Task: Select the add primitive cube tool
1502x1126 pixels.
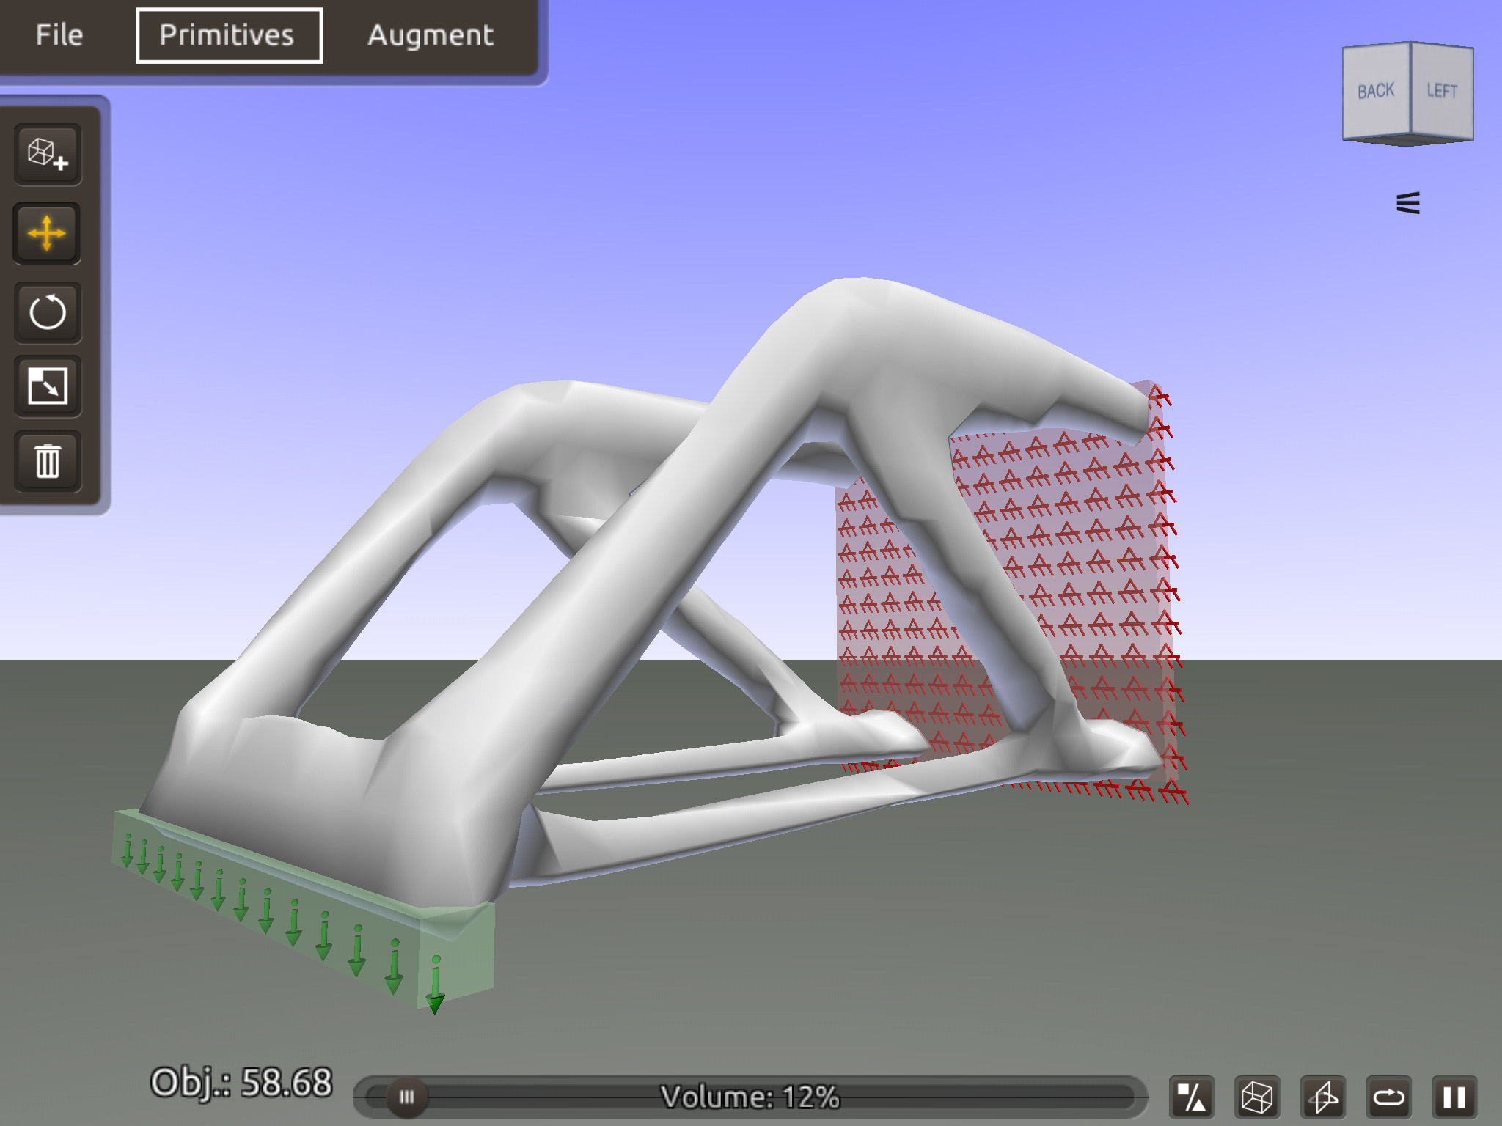Action: pos(48,154)
